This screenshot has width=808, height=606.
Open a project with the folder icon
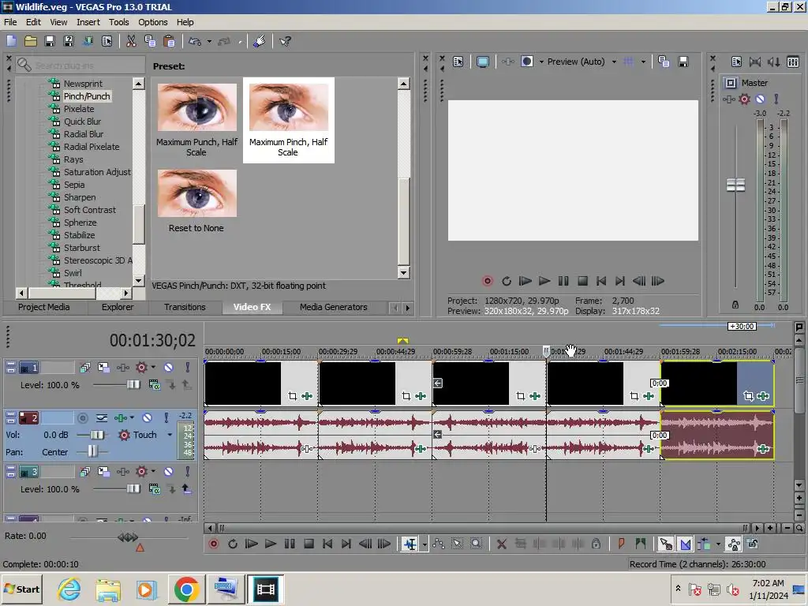(31, 41)
